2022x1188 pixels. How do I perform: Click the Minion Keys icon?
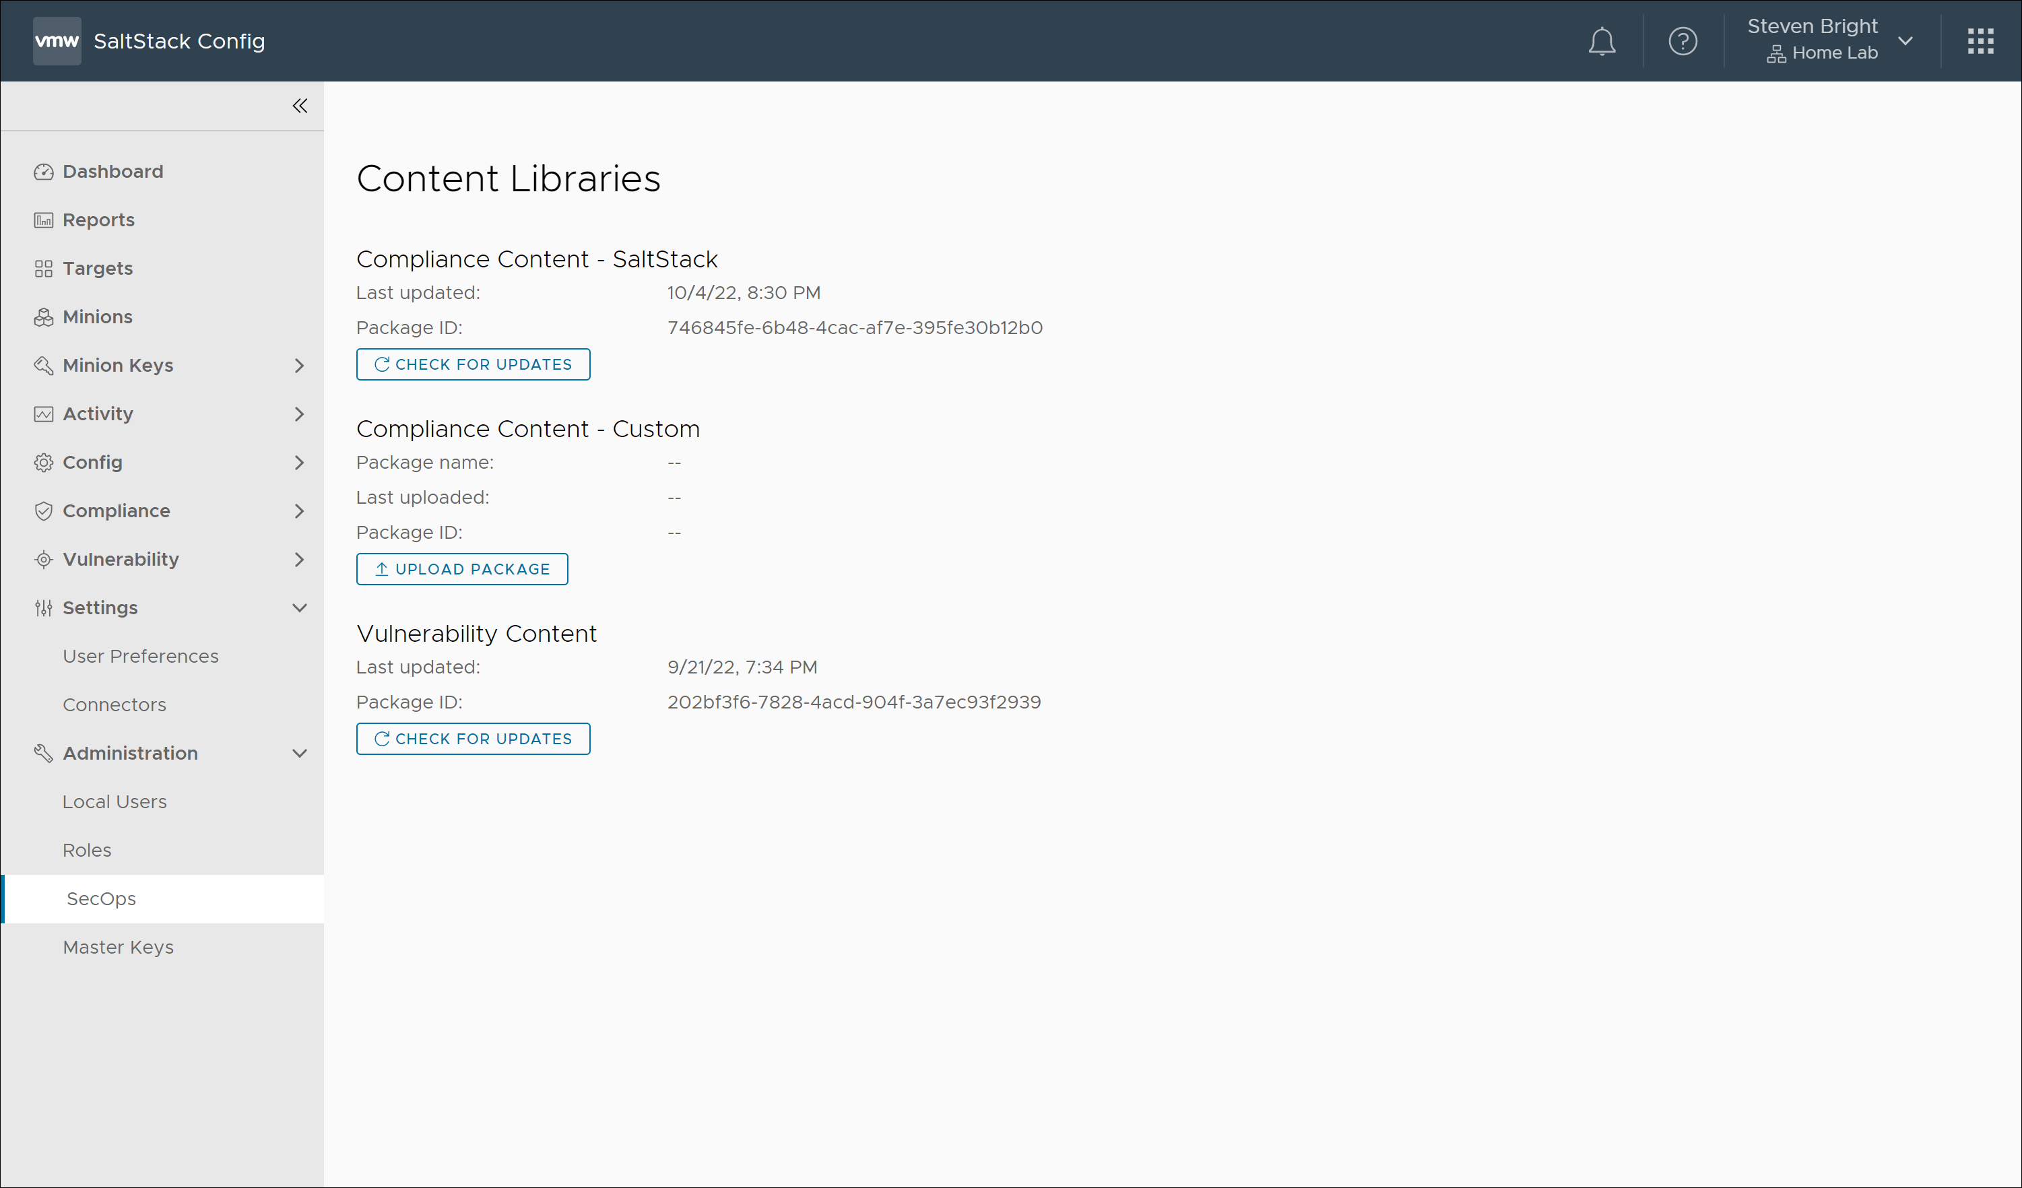(45, 365)
